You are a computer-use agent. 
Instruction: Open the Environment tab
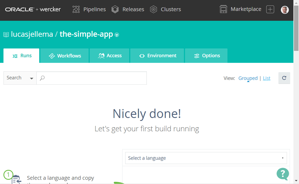[x=157, y=56]
